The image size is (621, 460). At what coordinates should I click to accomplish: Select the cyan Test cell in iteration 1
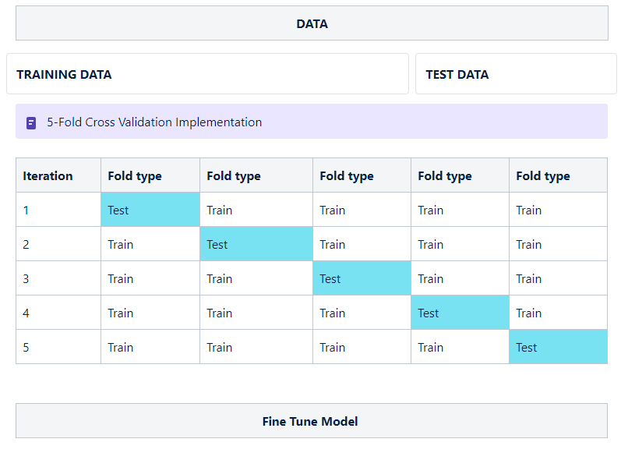click(x=150, y=210)
